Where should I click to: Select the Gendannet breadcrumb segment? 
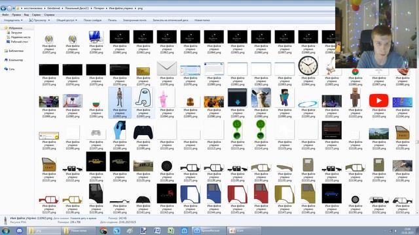(54, 8)
